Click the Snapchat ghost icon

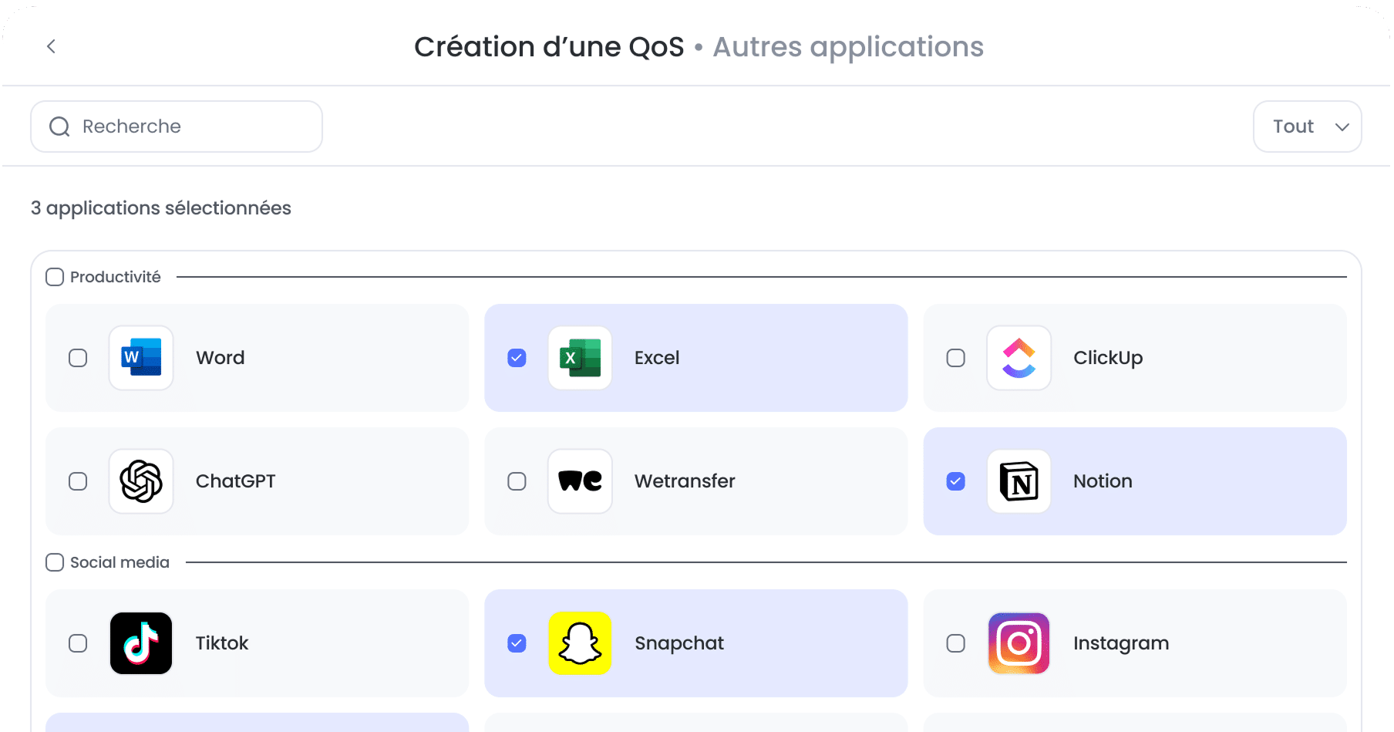point(580,643)
